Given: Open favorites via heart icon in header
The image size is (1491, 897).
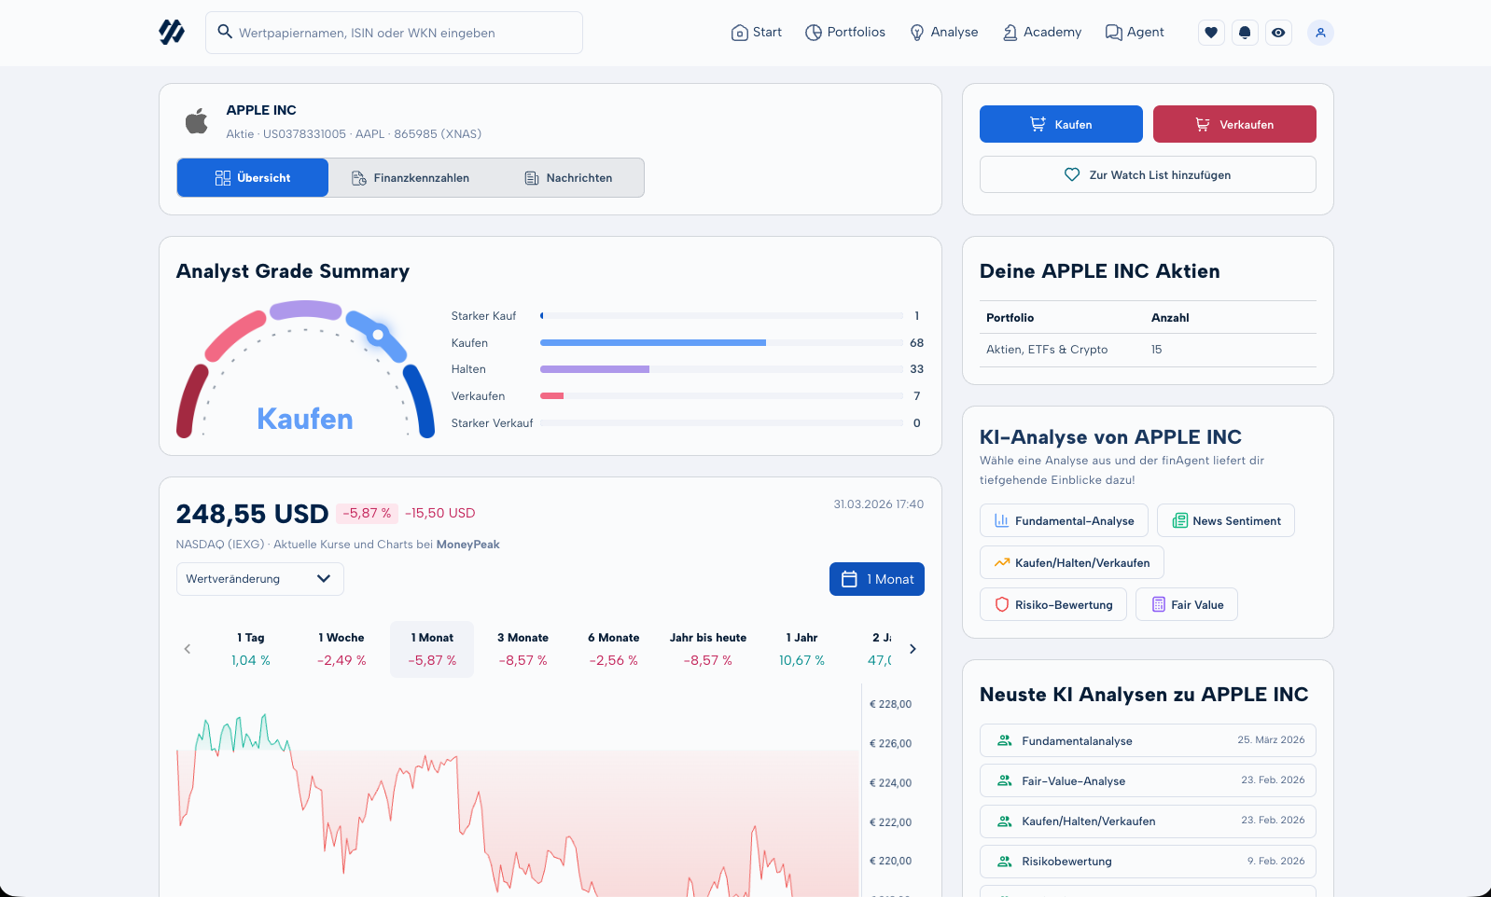Looking at the screenshot, I should click(1211, 33).
